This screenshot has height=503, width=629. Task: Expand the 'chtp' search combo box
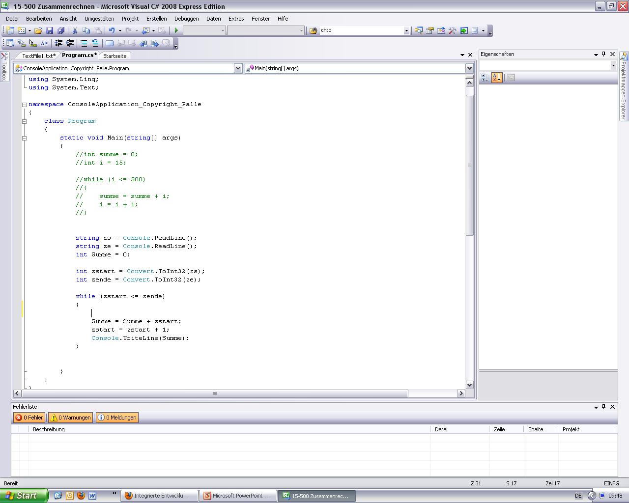[406, 30]
